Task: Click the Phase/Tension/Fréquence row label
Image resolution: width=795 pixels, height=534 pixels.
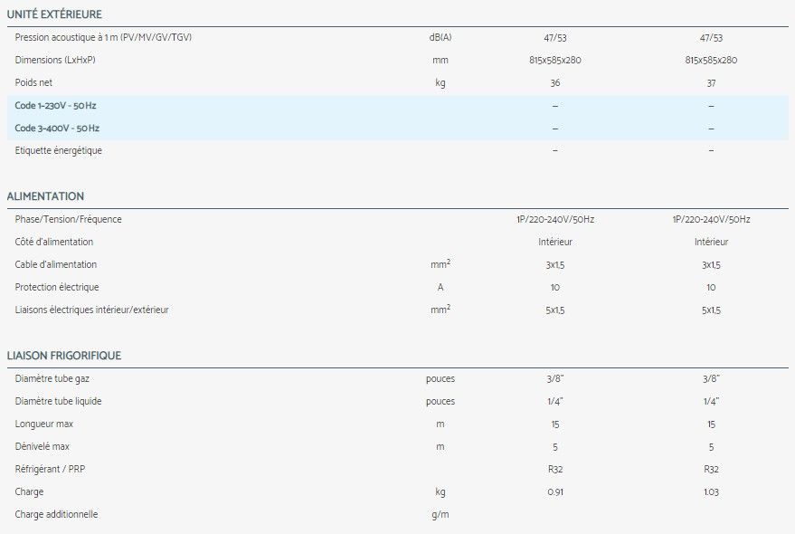Action: [x=68, y=220]
